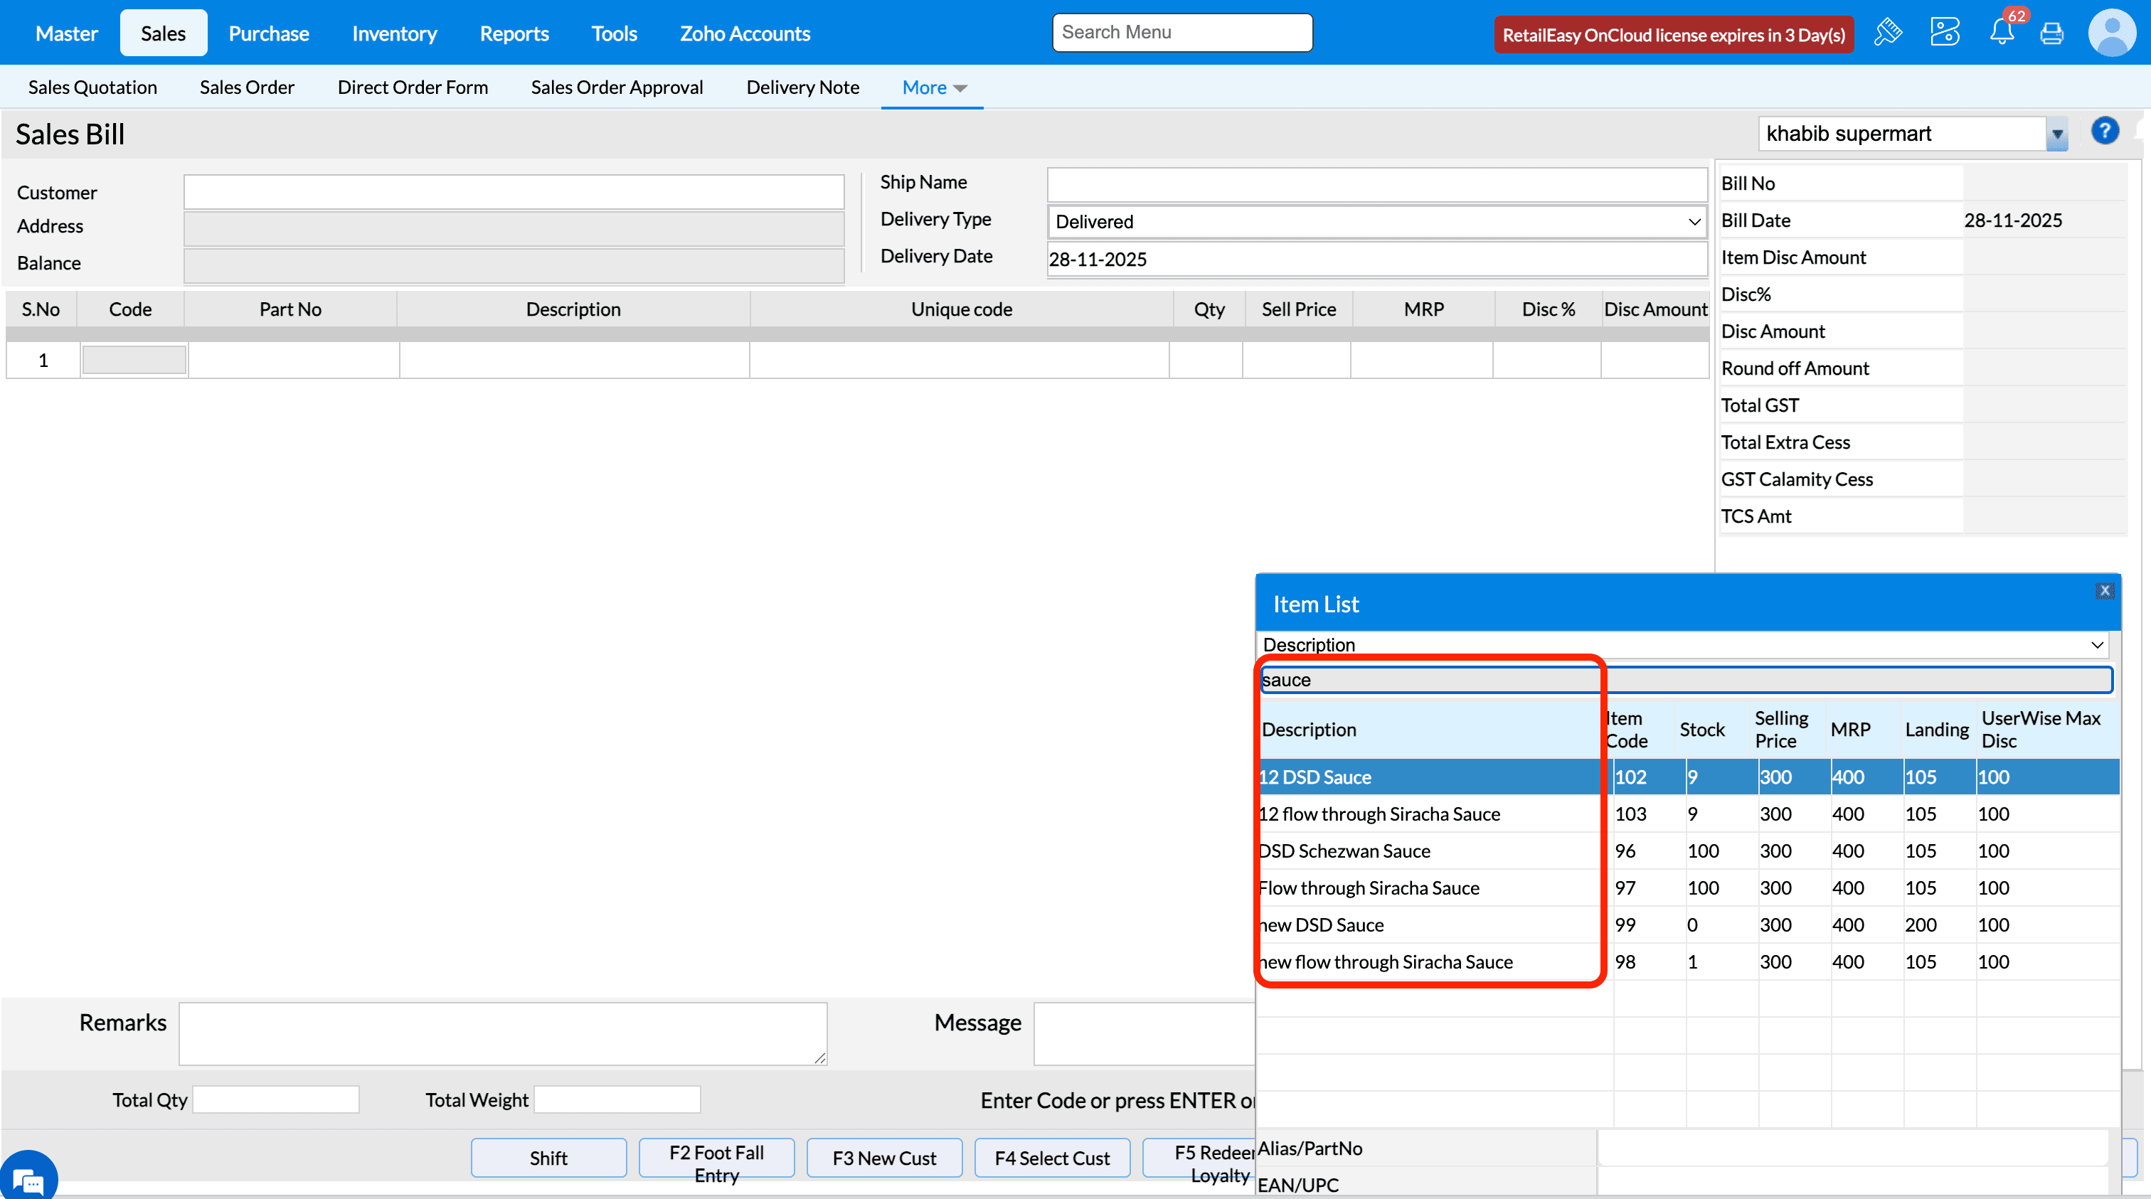Open the settings toggle icon in header
The image size is (2151, 1199).
coord(1944,33)
